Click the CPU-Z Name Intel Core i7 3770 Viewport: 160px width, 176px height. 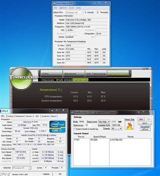[x=30, y=122]
